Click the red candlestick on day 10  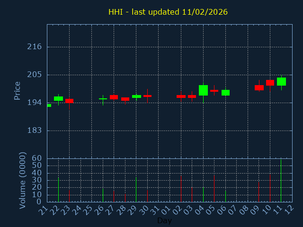(270, 83)
